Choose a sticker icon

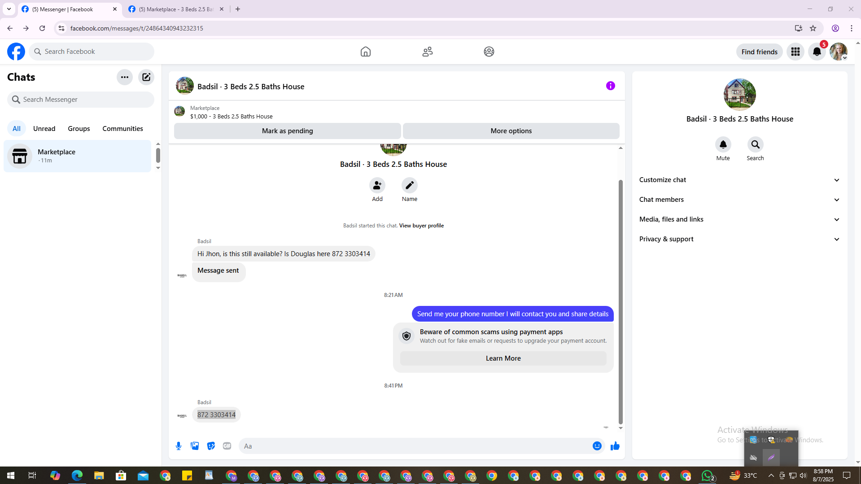(x=211, y=446)
